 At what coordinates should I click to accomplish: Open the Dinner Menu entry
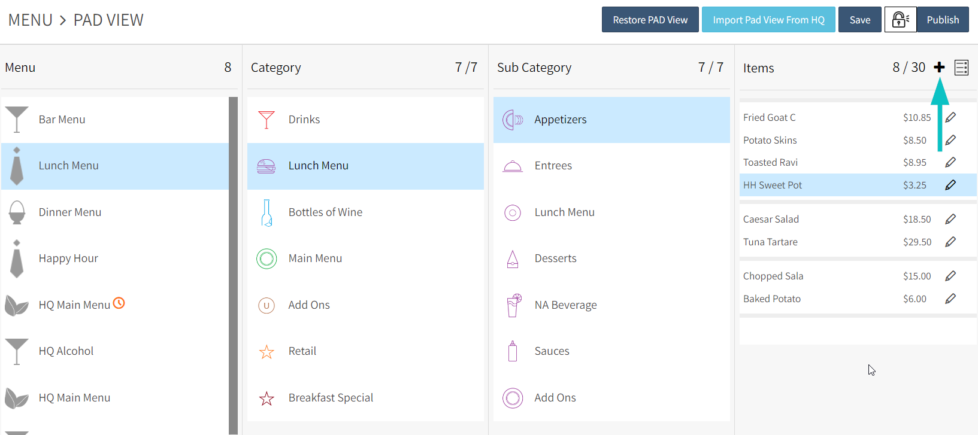(70, 212)
